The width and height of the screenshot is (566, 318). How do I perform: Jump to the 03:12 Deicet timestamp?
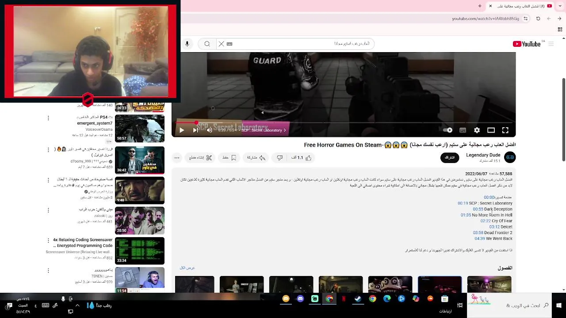(x=494, y=227)
